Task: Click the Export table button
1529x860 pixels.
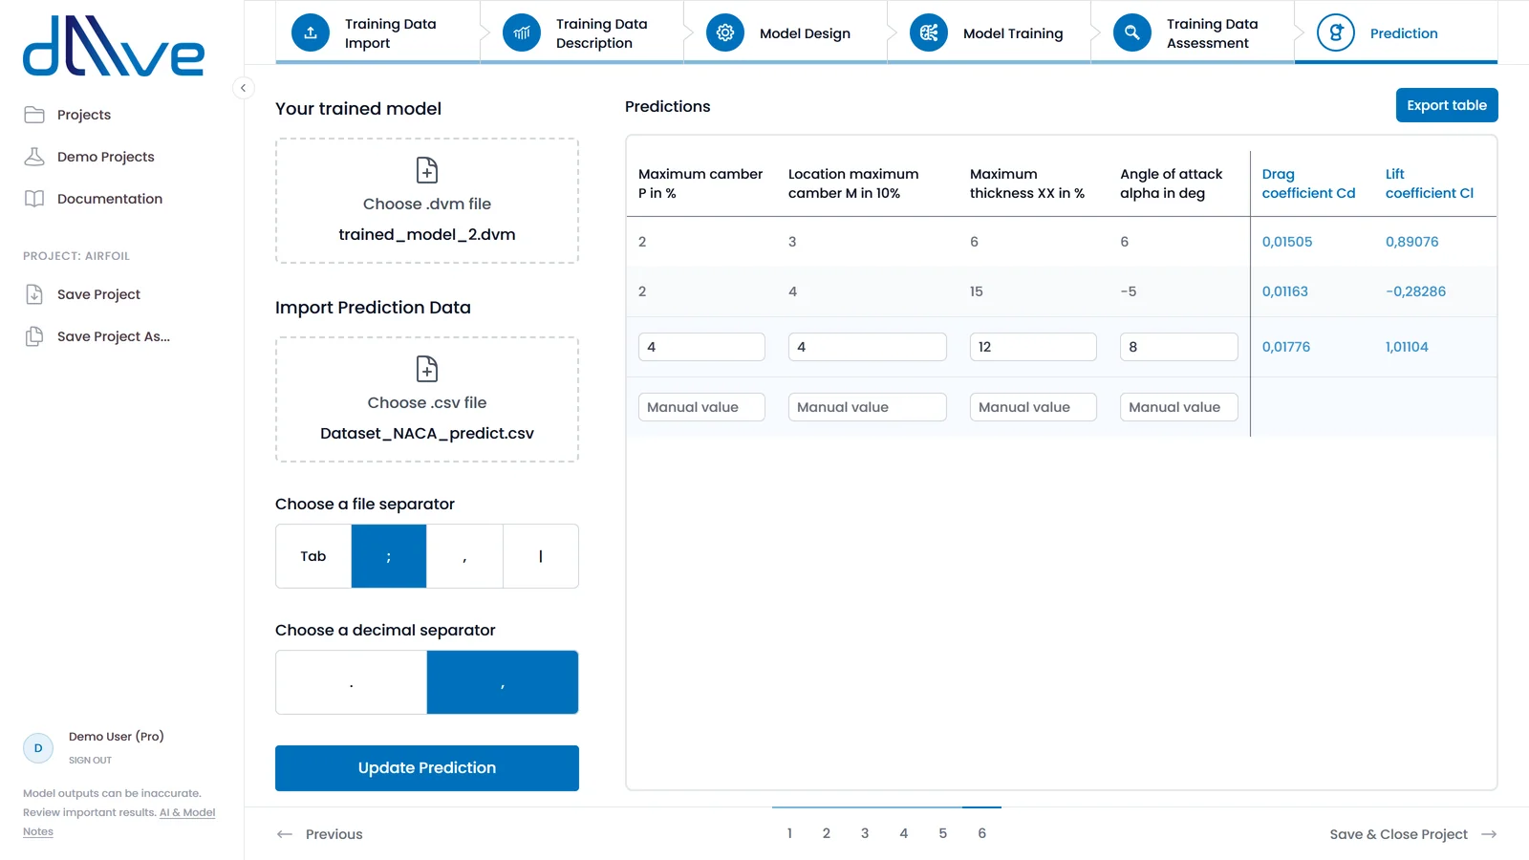Action: [1447, 105]
